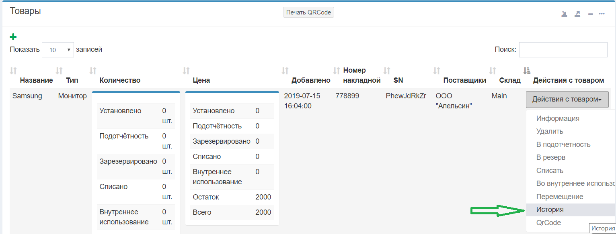Viewport: 616px width, 234px height.
Task: Sort by Действия с товаром column header
Action: click(x=568, y=80)
